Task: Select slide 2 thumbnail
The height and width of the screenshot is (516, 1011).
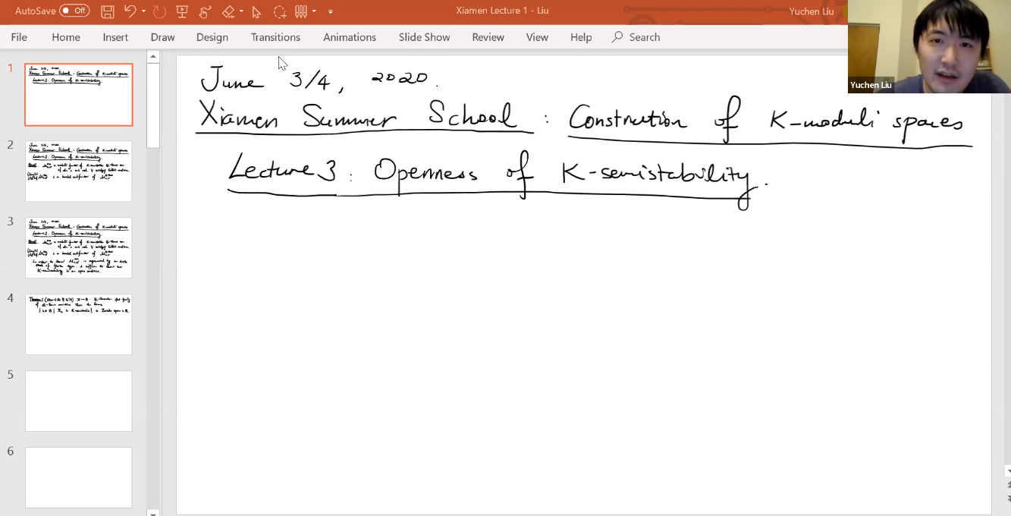Action: pyautogui.click(x=78, y=171)
